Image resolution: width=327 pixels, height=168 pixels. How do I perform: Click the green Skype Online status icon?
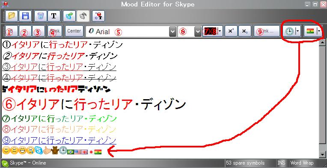click(5, 163)
